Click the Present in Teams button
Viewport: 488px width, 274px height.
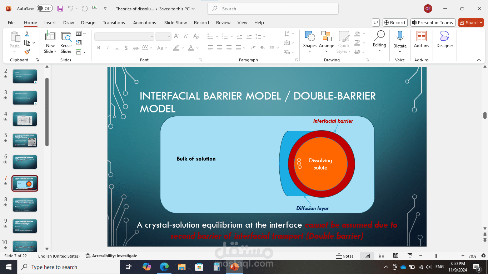[x=433, y=22]
